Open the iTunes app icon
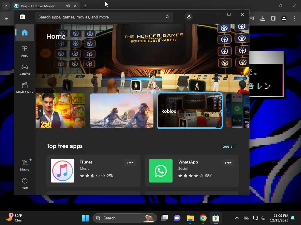This screenshot has width=301, height=225. [x=63, y=171]
